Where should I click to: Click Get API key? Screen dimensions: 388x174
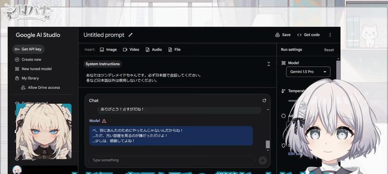click(28, 49)
